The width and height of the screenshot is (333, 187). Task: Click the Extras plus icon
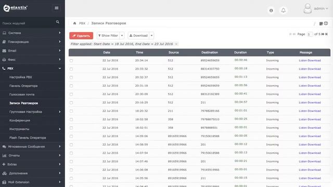point(4,164)
